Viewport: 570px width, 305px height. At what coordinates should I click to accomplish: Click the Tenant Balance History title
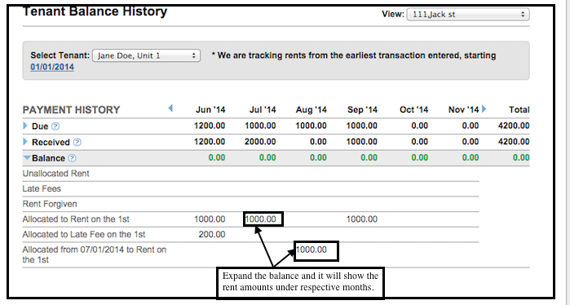tap(95, 11)
